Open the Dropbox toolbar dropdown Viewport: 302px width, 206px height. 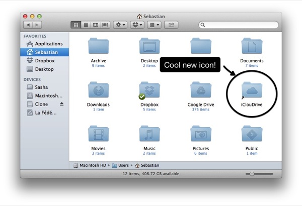137,25
